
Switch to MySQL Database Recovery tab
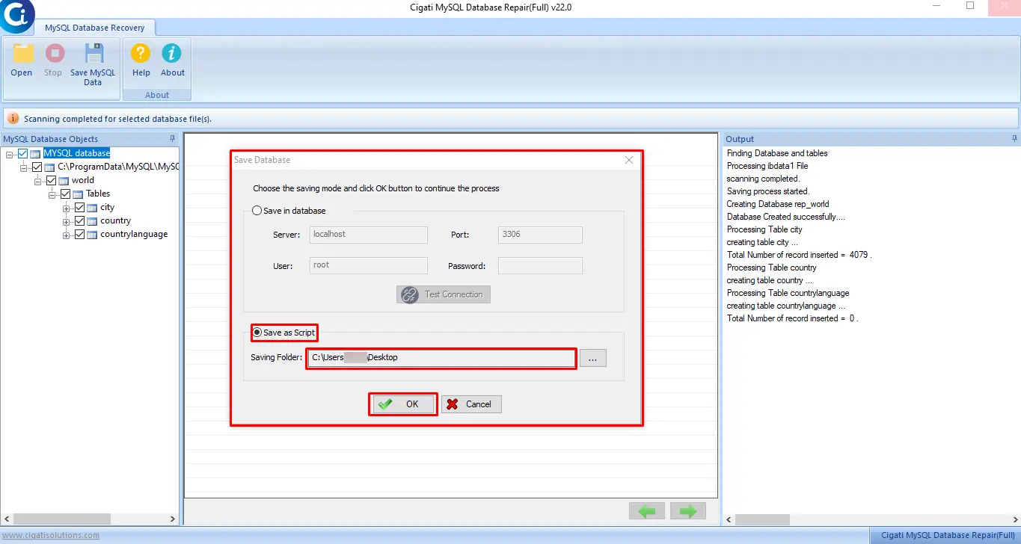(95, 28)
